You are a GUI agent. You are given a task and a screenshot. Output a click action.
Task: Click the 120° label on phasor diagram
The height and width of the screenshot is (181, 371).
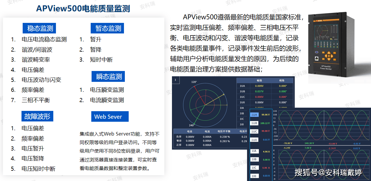pos(194,82)
